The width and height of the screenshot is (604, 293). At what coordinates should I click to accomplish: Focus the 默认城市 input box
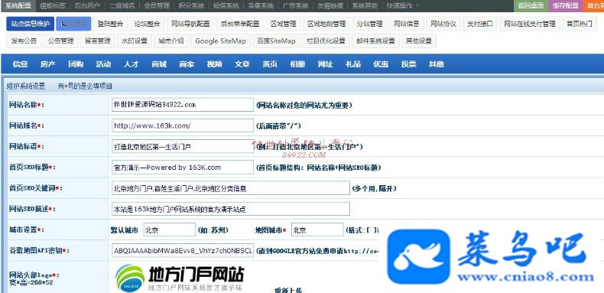pos(170,230)
